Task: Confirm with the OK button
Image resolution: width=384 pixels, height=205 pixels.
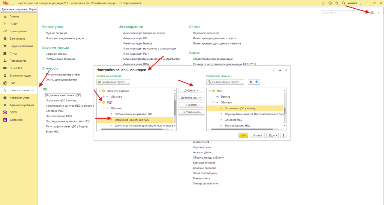Action: click(x=243, y=135)
